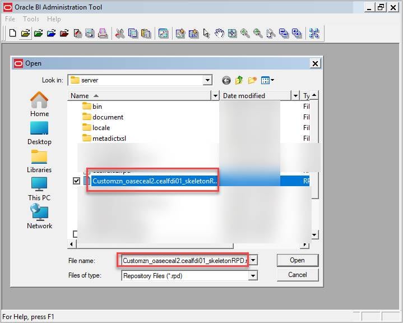Click the Cancel button
The image size is (403, 323).
click(x=298, y=275)
